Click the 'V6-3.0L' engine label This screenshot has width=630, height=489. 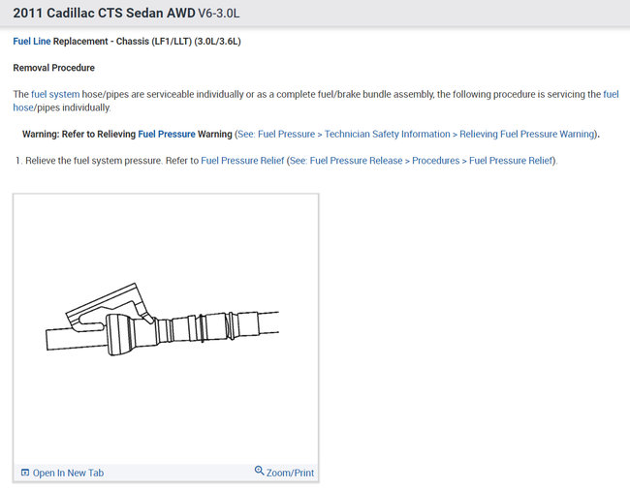[219, 14]
